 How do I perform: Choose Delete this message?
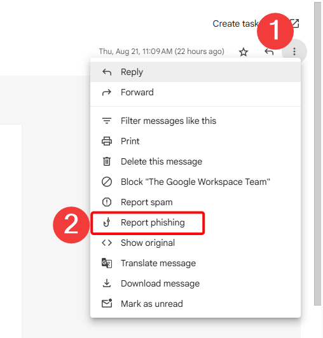pyautogui.click(x=195, y=161)
